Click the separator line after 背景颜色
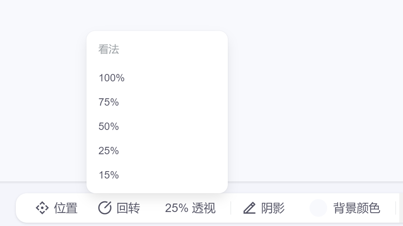 pos(396,208)
